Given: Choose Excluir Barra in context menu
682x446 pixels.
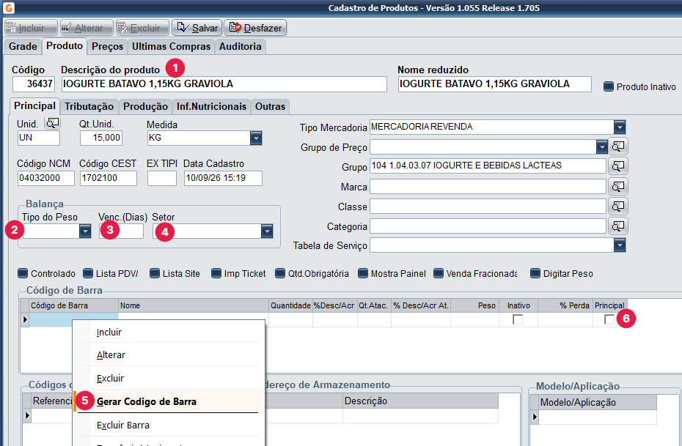Looking at the screenshot, I should (168, 425).
